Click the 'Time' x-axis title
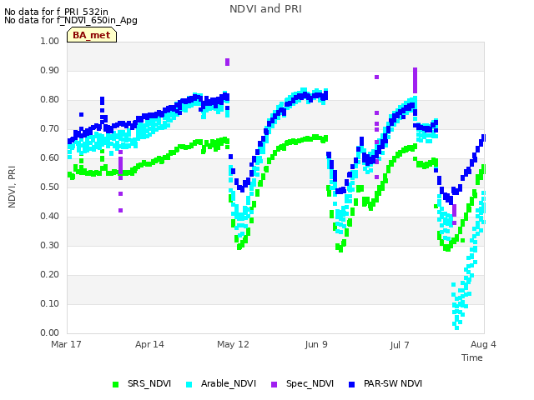 click(472, 357)
